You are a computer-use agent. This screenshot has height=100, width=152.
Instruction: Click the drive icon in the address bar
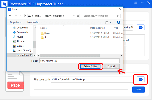click(x=29, y=16)
